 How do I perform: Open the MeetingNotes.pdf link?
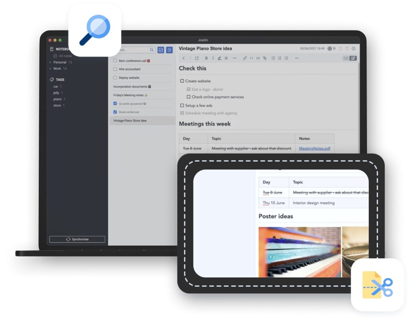(314, 148)
